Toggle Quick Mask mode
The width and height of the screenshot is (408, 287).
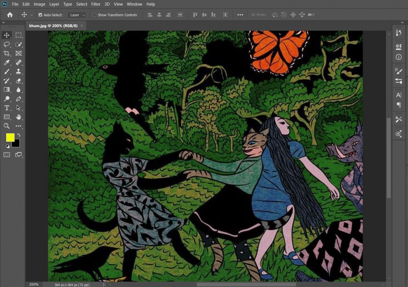(6, 155)
